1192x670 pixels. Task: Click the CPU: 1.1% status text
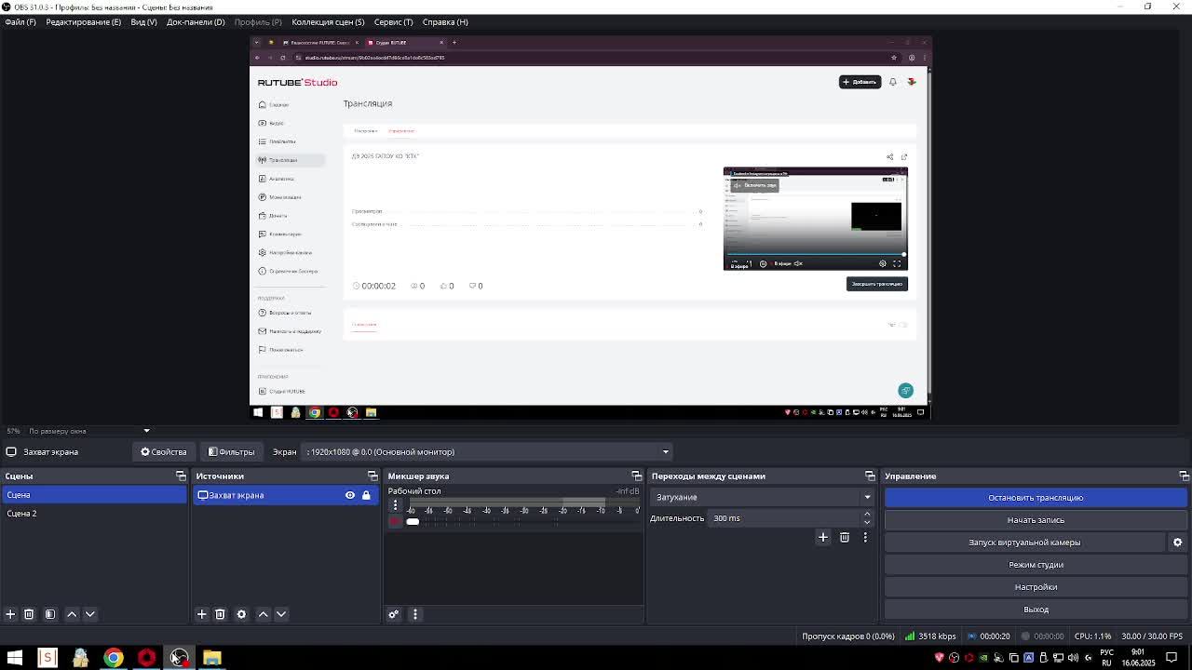click(x=1092, y=636)
